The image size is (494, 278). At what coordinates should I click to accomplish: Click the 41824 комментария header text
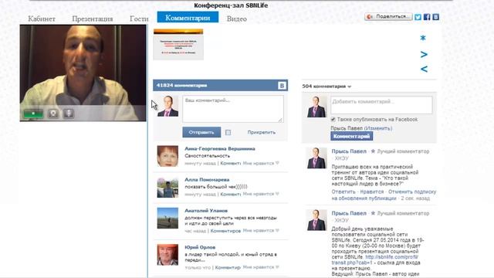pos(182,86)
